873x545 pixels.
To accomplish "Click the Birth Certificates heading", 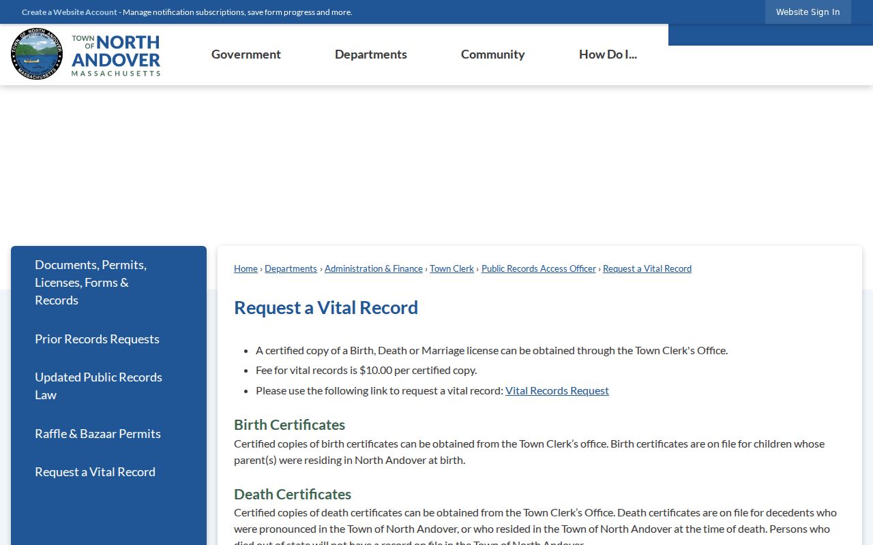I will (290, 424).
